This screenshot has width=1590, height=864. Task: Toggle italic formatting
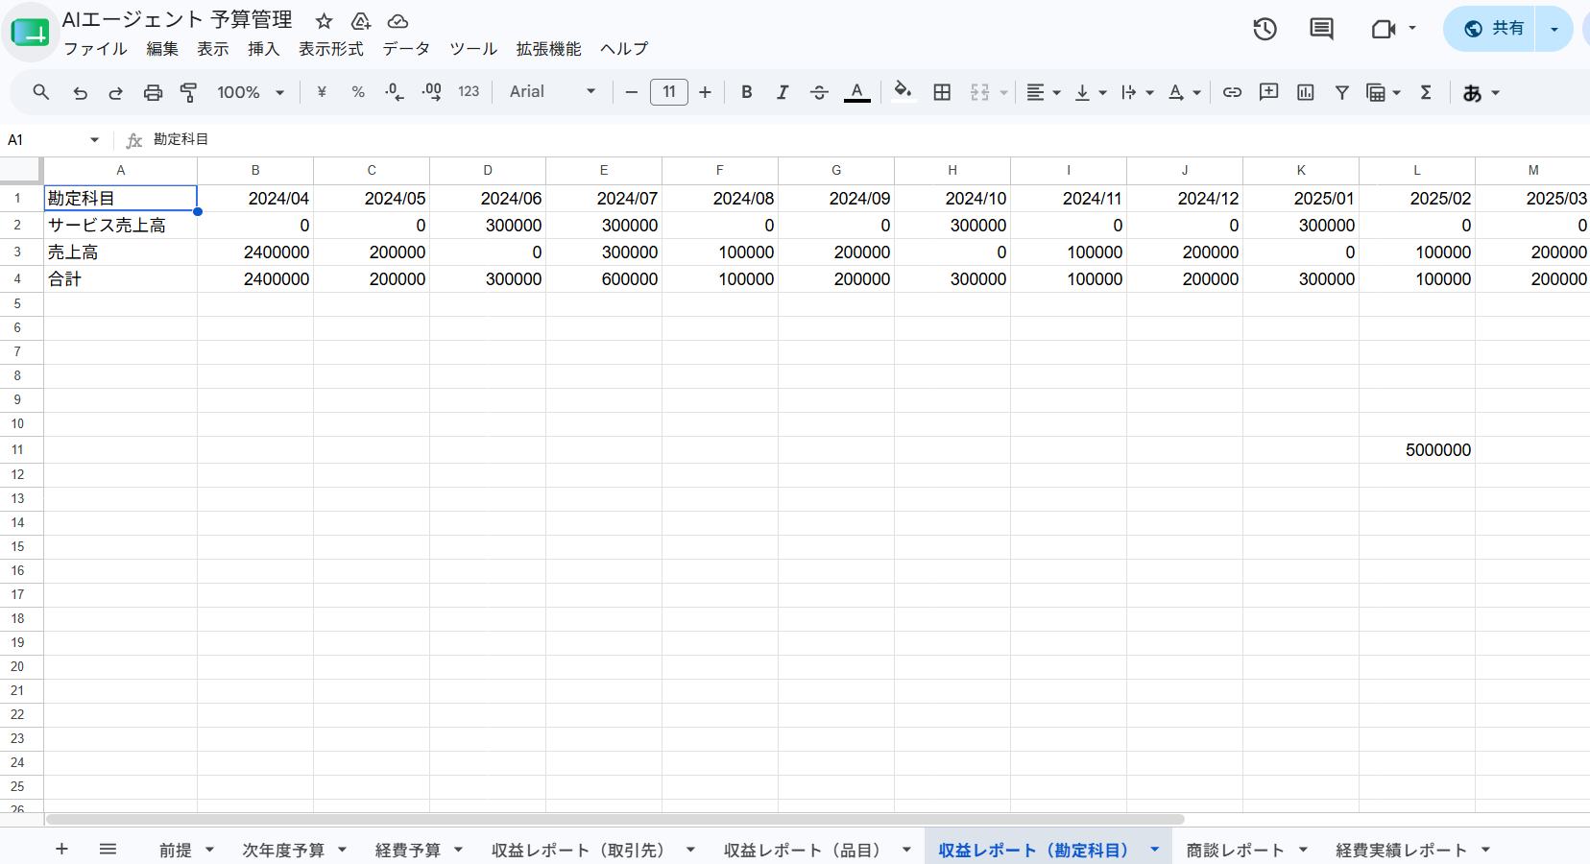[783, 92]
